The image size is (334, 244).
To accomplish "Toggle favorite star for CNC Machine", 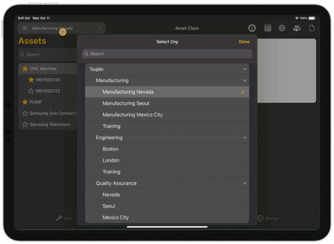I will click(25, 69).
